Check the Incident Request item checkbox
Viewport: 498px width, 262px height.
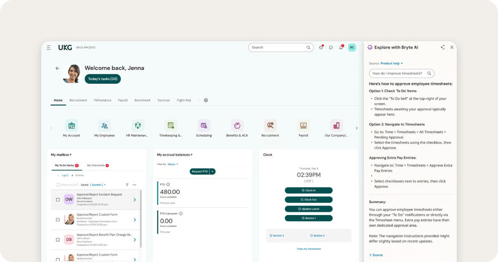tap(58, 200)
